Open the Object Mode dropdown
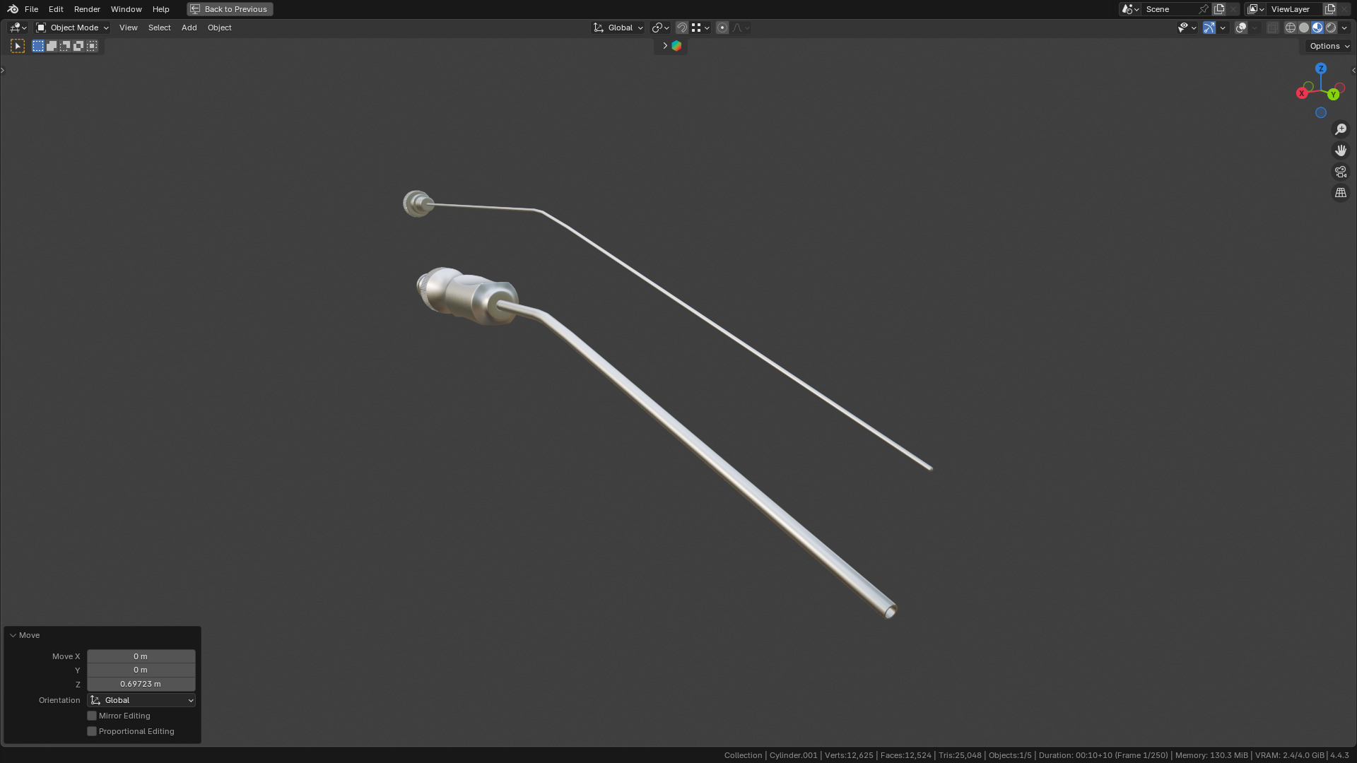Screen dimensions: 1357x763 point(72,28)
